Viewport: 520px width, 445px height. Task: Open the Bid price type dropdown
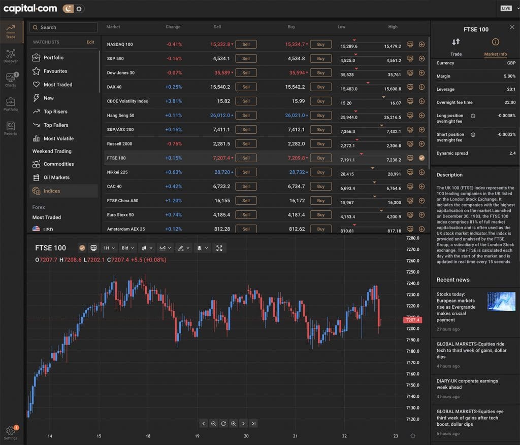(127, 248)
